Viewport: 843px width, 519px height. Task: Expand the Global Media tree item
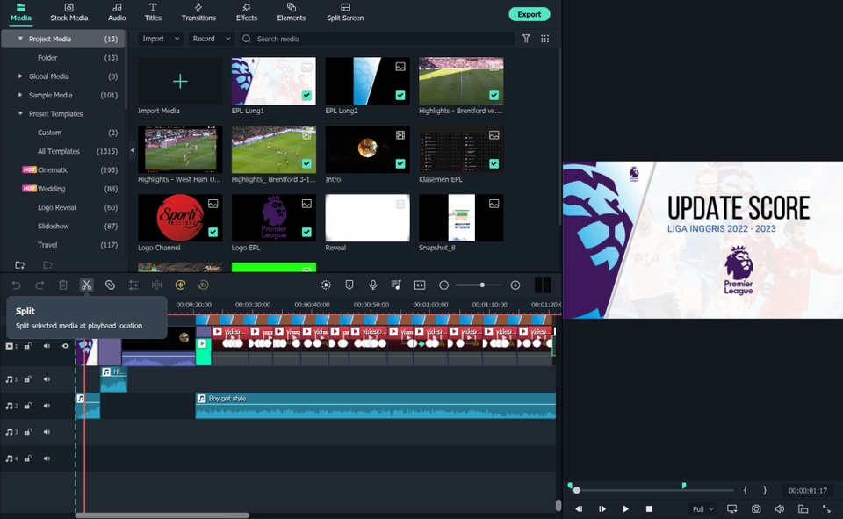[20, 76]
